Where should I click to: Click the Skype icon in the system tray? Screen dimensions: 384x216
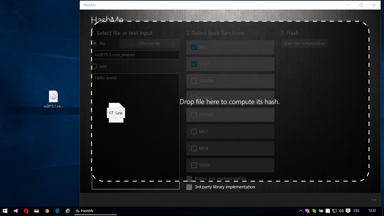point(314,211)
